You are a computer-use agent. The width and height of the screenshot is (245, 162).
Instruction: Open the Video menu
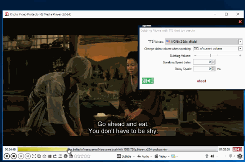(x=160, y=156)
